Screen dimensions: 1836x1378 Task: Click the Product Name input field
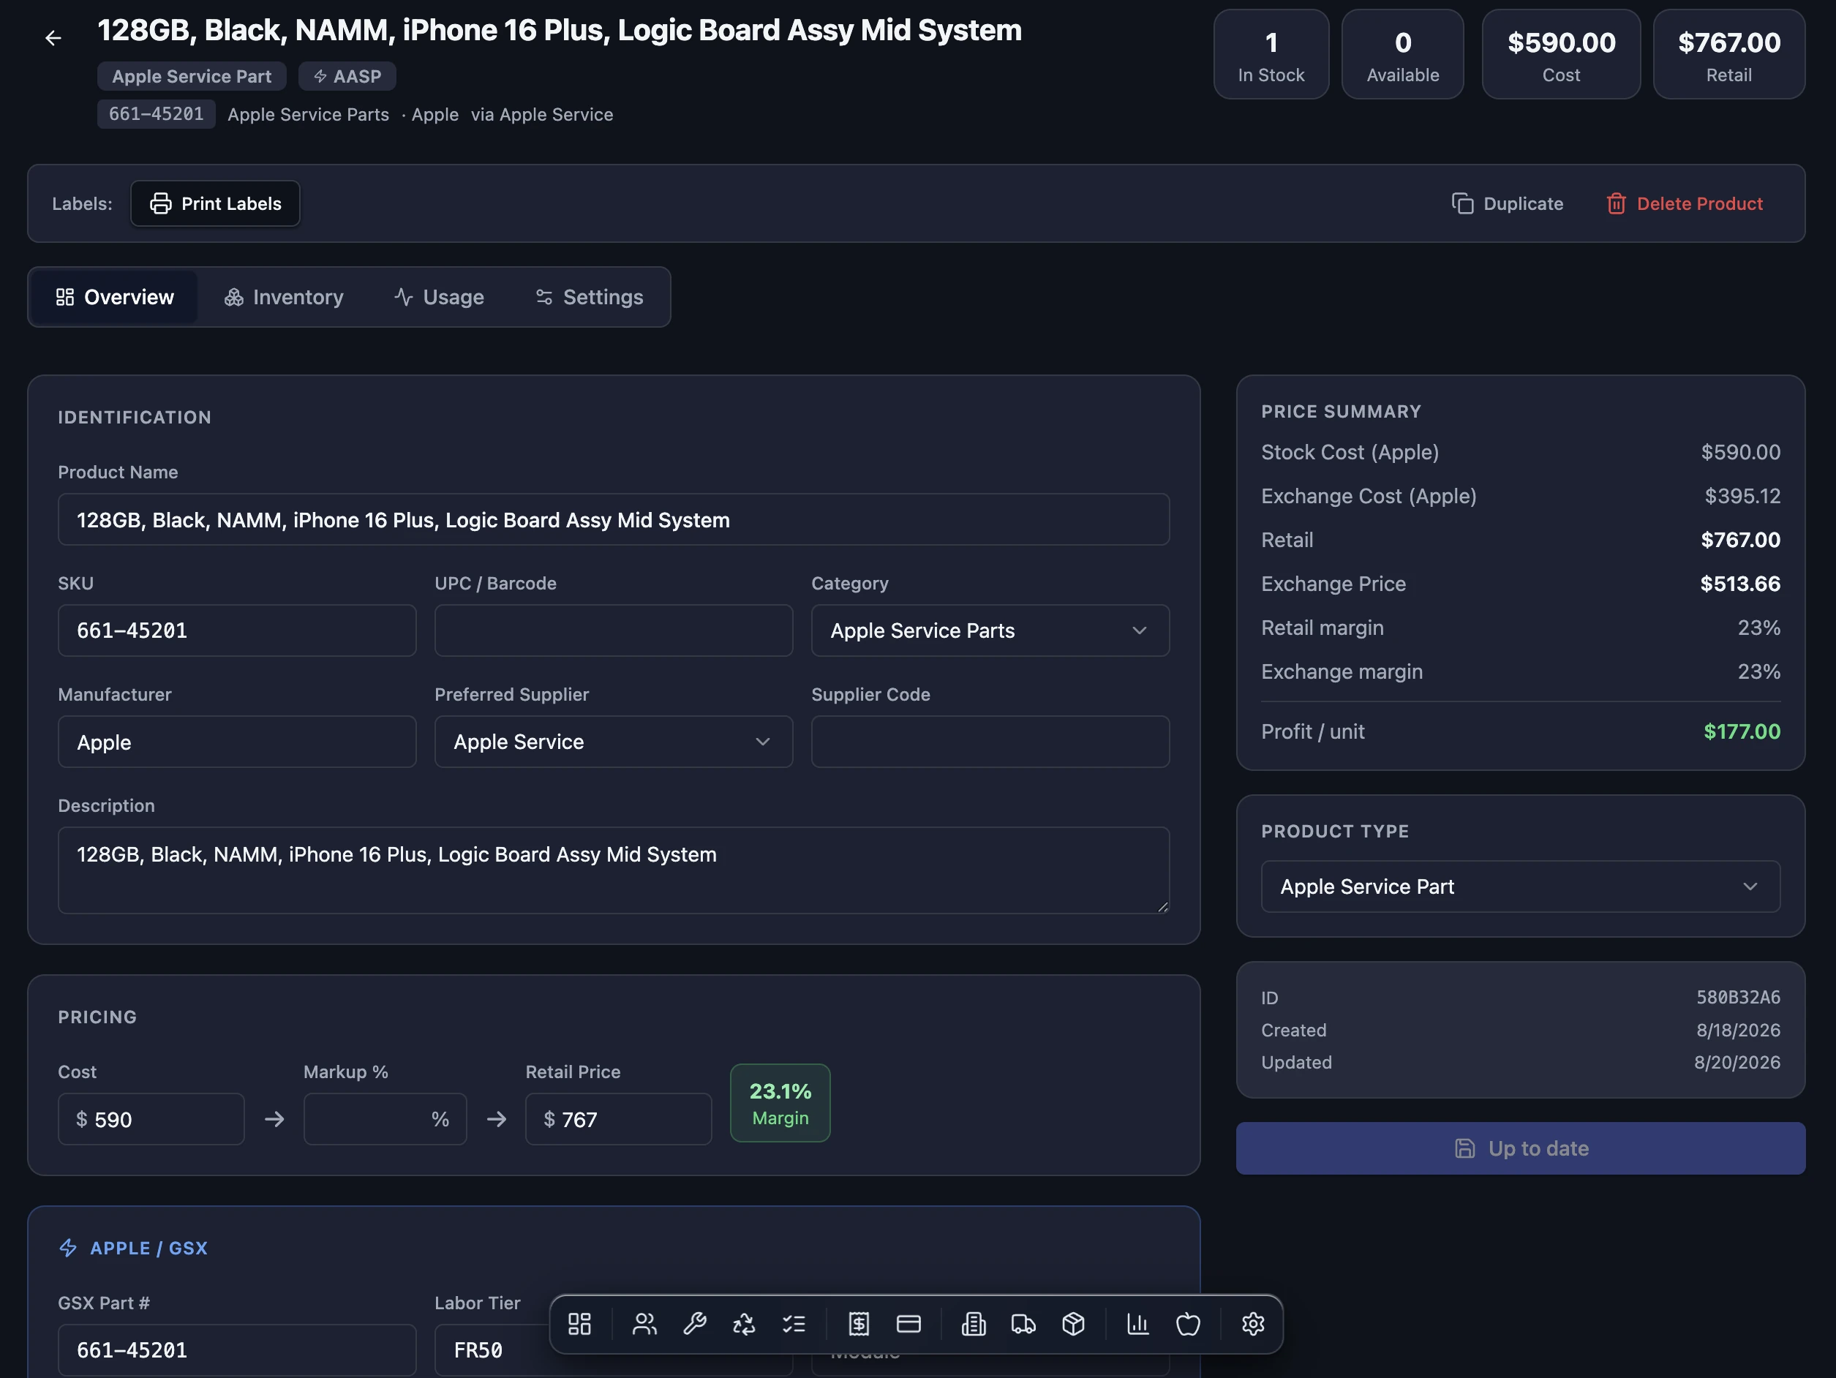pos(614,519)
